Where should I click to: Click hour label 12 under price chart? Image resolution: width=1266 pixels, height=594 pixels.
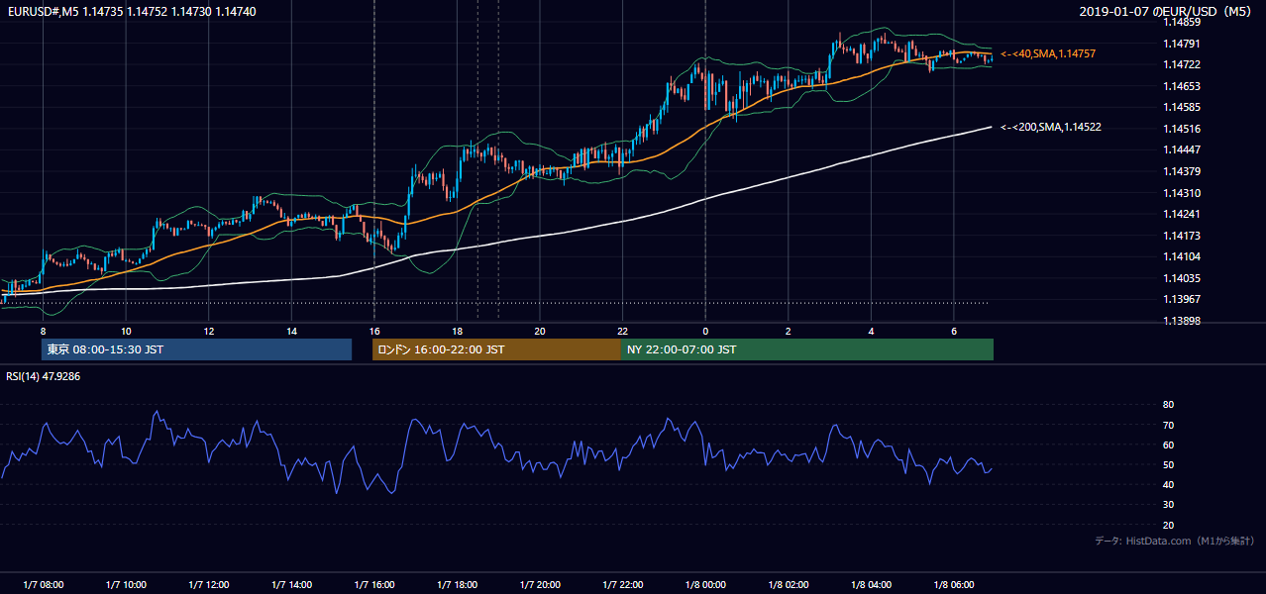point(209,331)
